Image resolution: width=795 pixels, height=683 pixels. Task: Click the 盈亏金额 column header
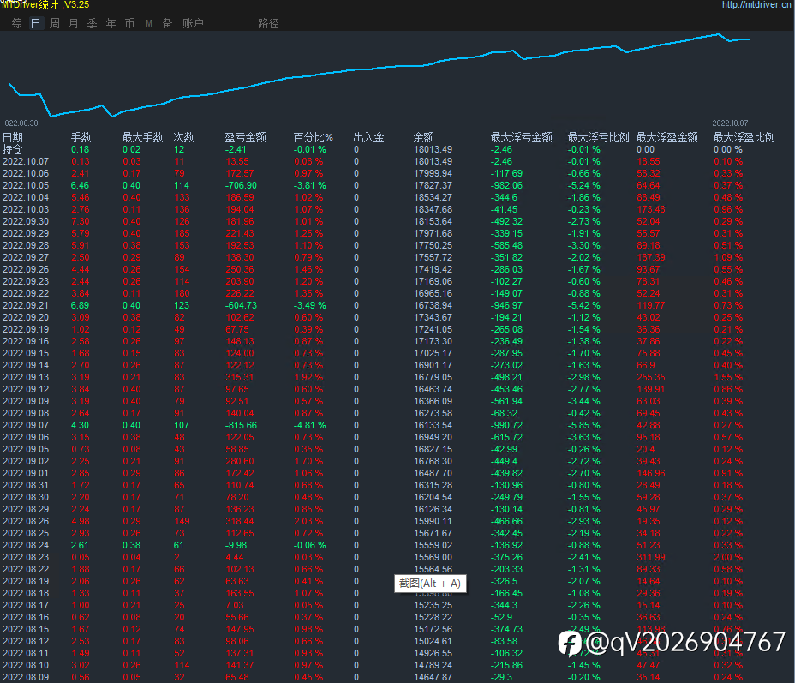tap(245, 137)
